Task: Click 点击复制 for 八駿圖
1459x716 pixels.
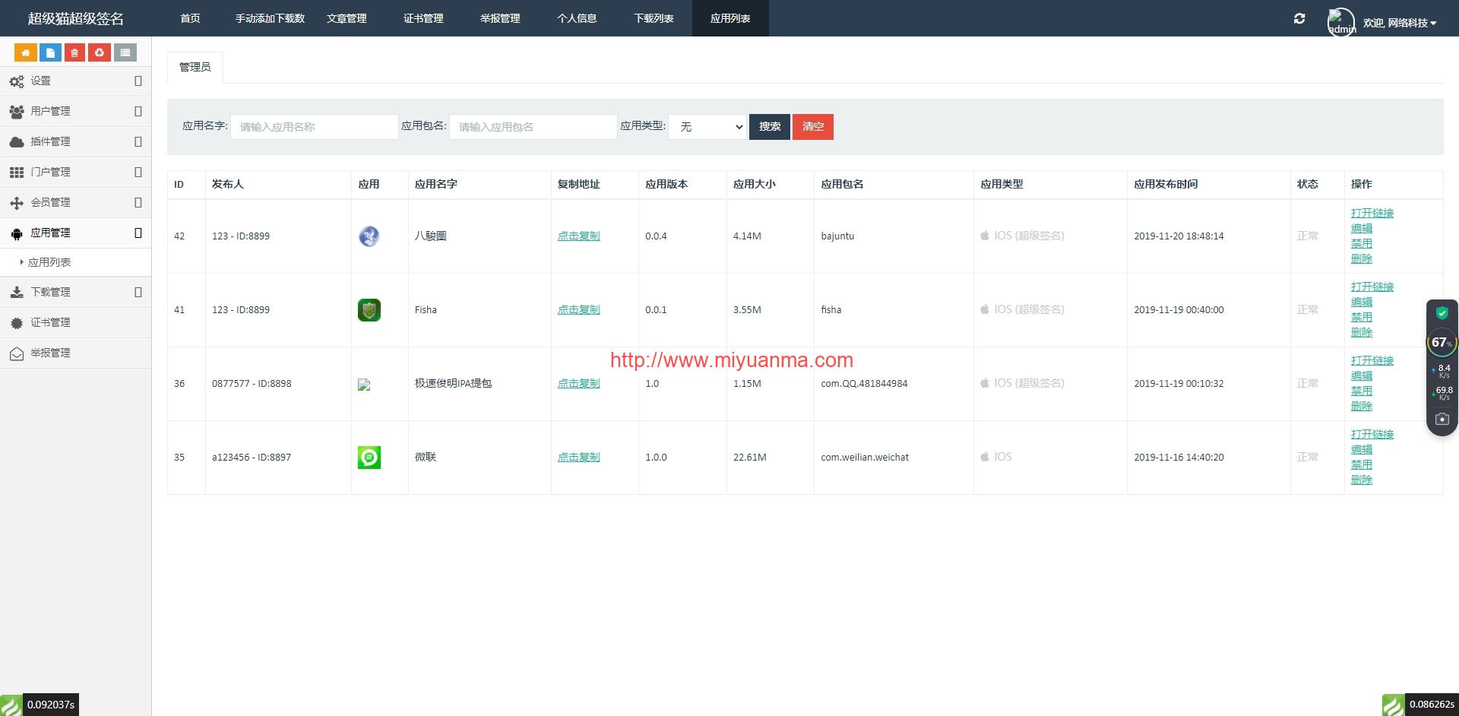Action: coord(579,236)
